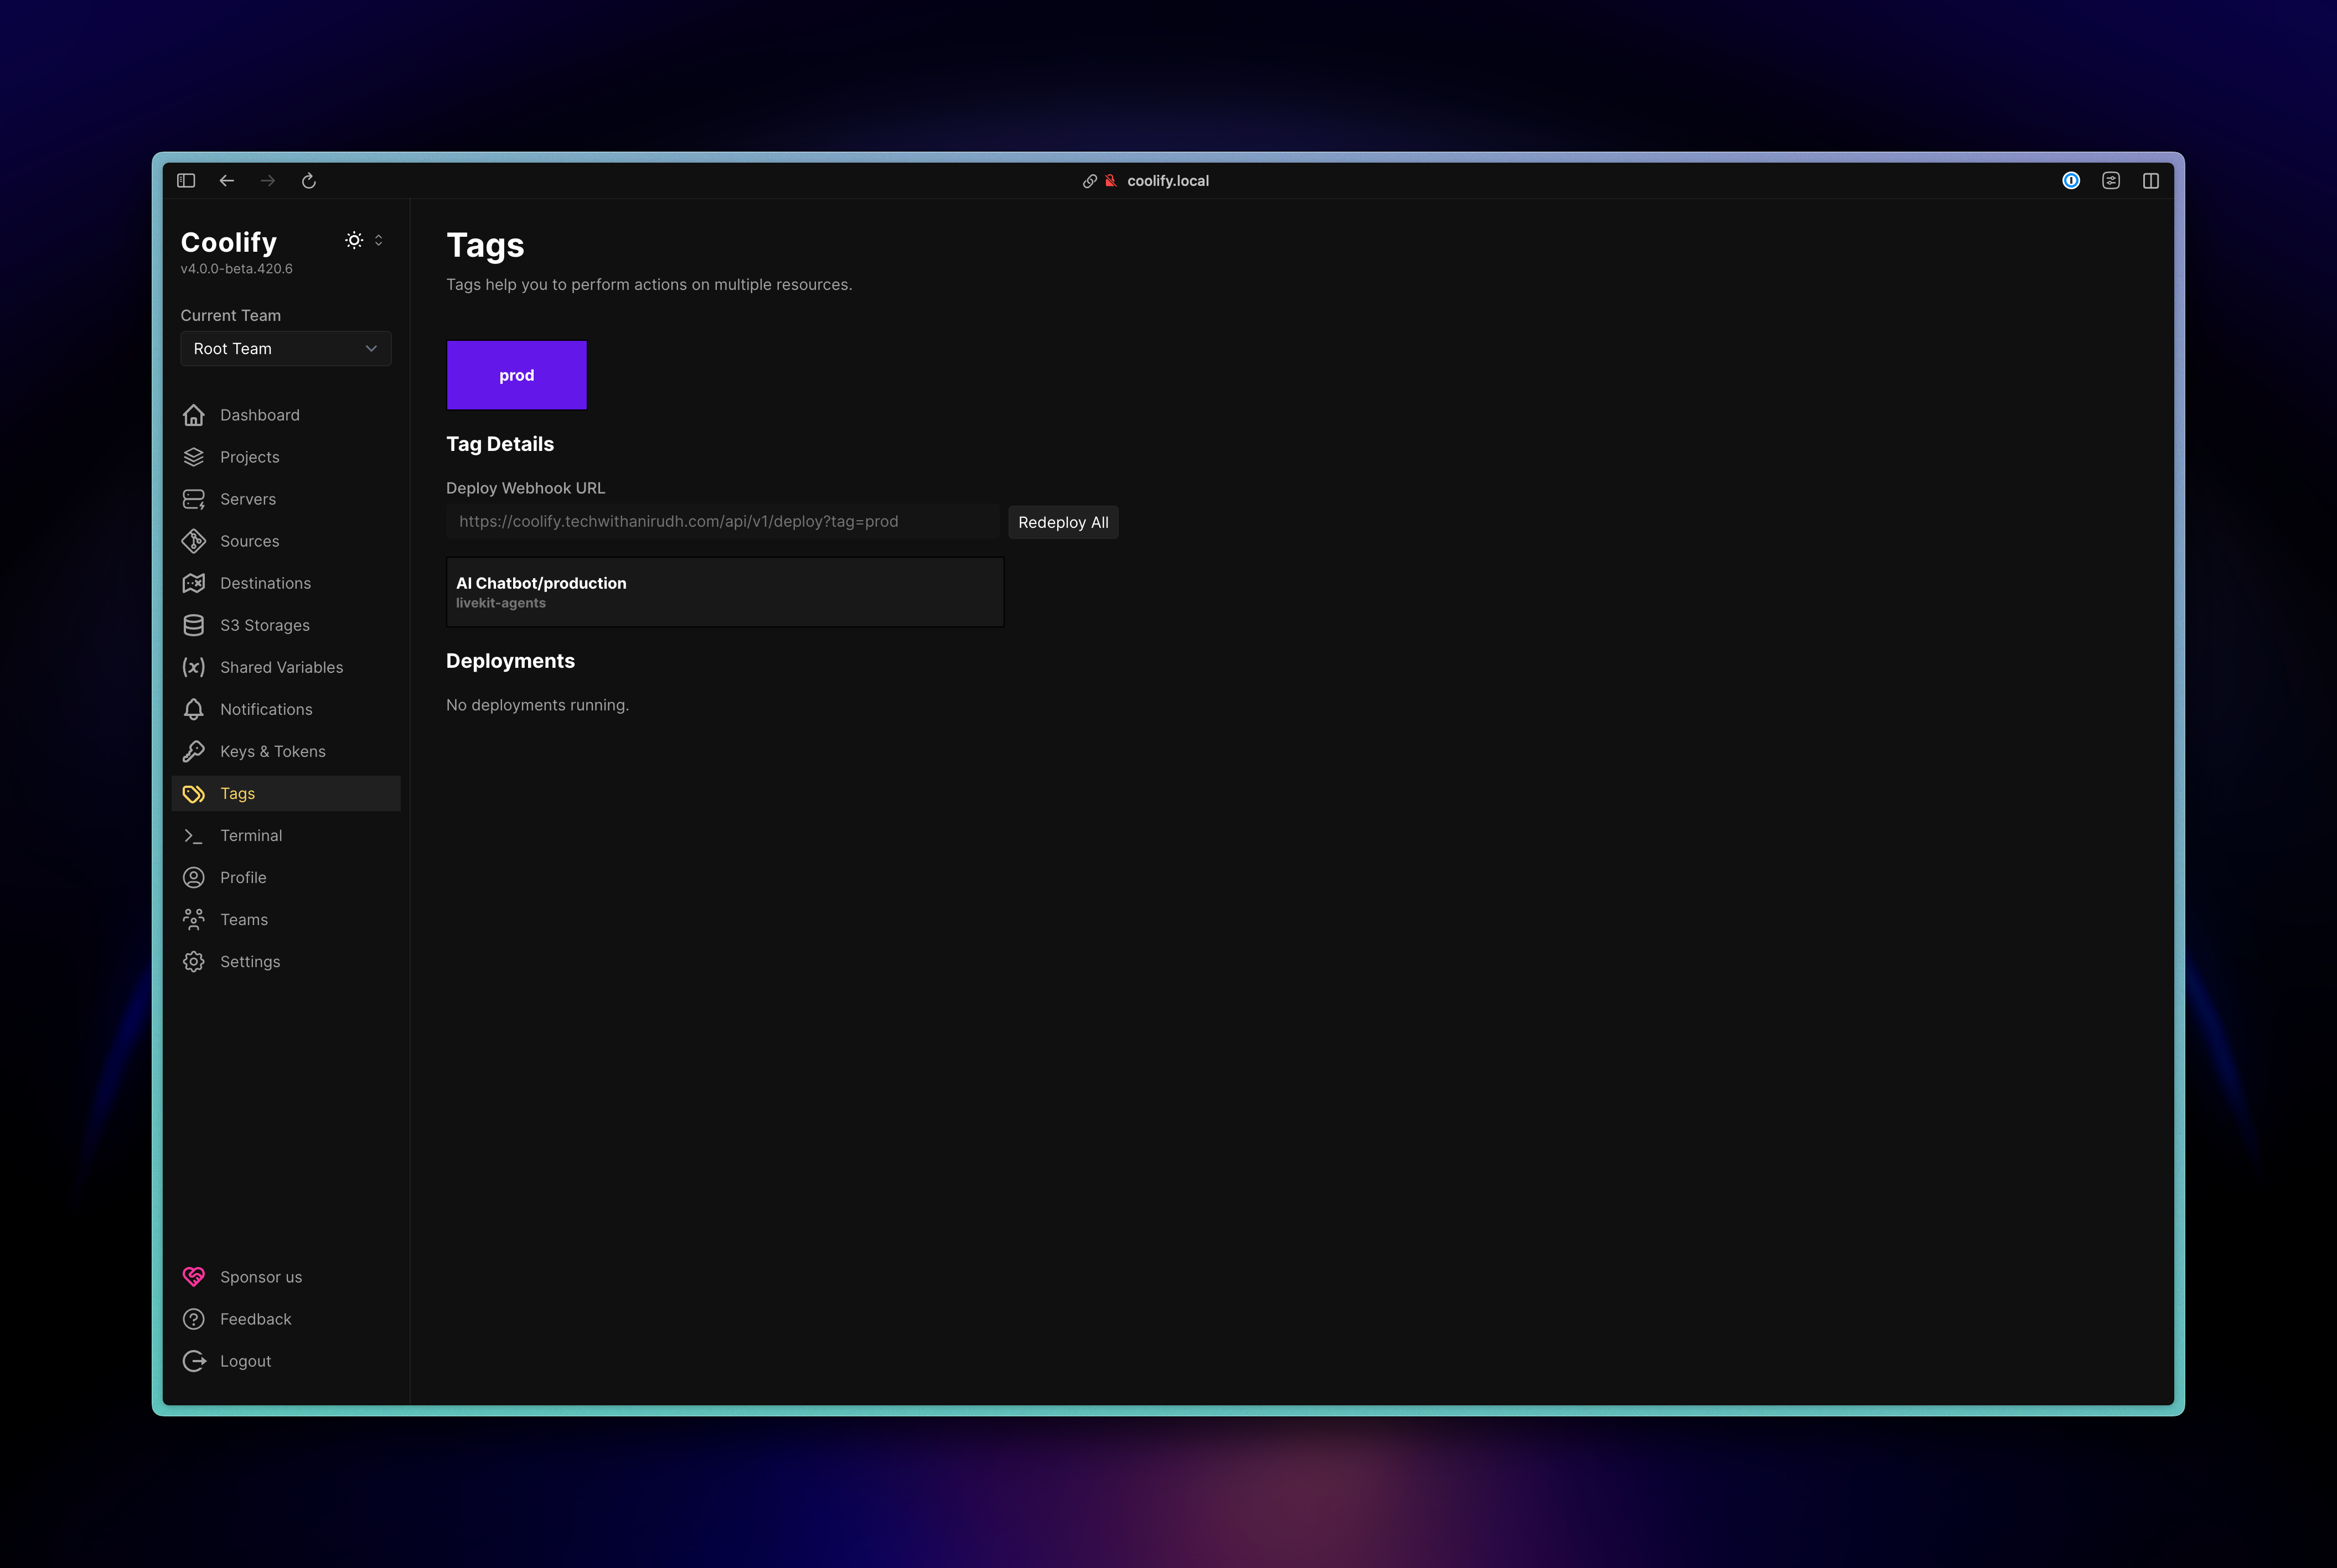Open Projects via the layers icon
2337x1568 pixels.
pyautogui.click(x=193, y=457)
